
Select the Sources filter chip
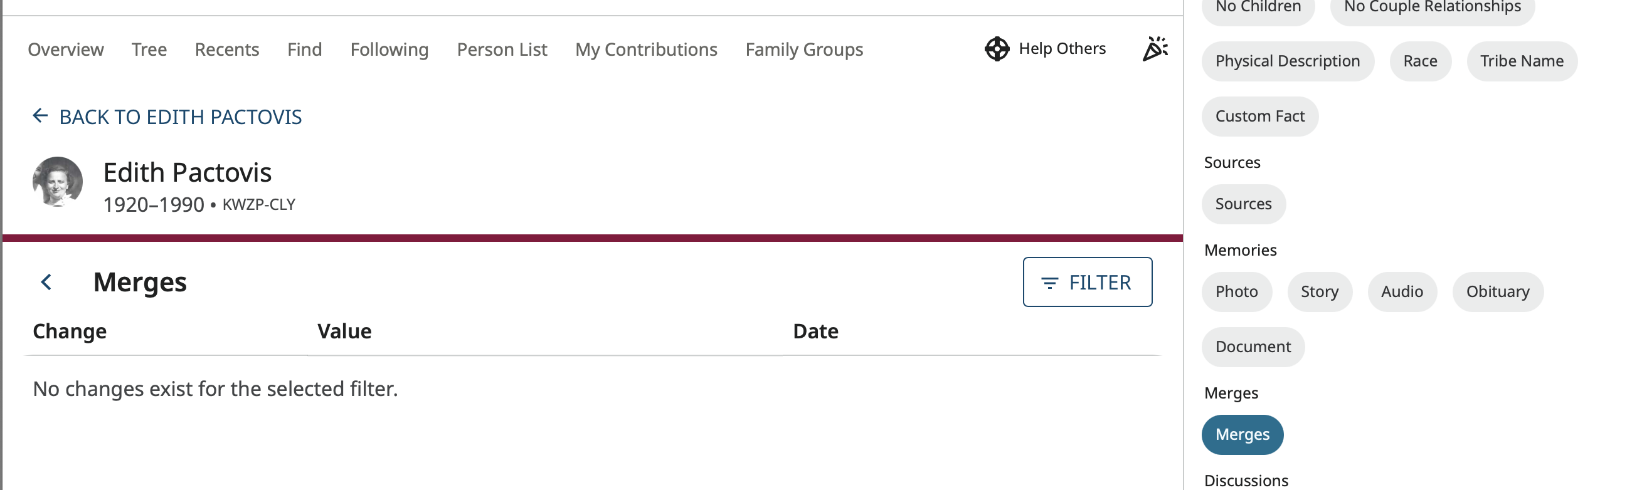point(1243,204)
